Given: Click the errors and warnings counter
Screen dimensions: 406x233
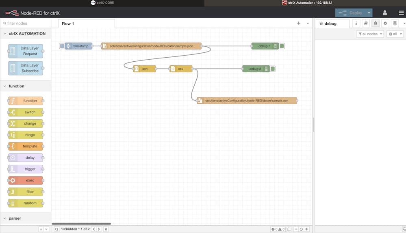Looking at the screenshot, I should pos(278,229).
